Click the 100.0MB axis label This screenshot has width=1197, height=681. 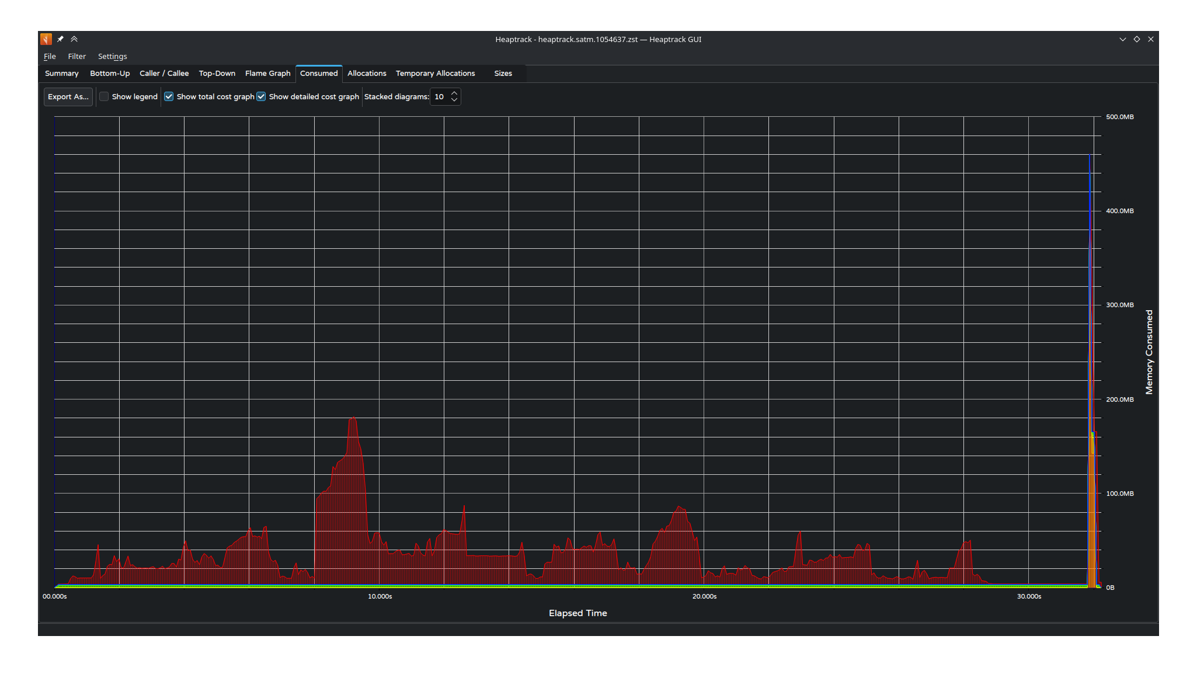(1120, 494)
